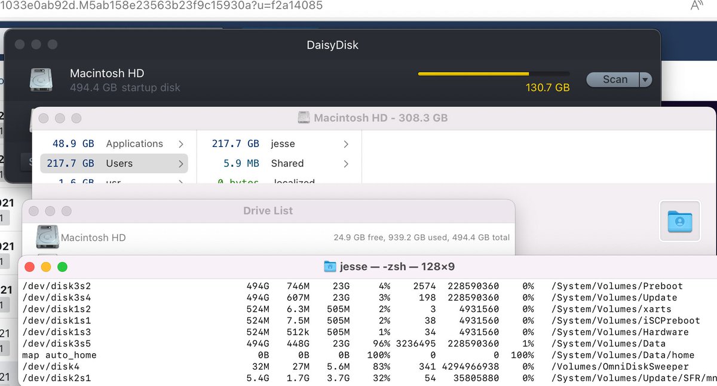Click the /dev/disk3s2 line in the terminal
Screen dimensions: 717x386
coord(353,286)
